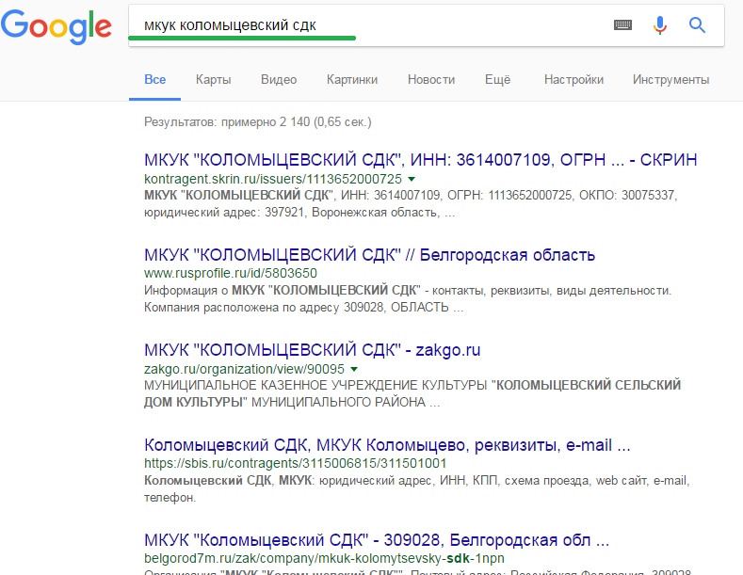
Task: Click snippet starting Информация о МКУК
Action: 408,299
